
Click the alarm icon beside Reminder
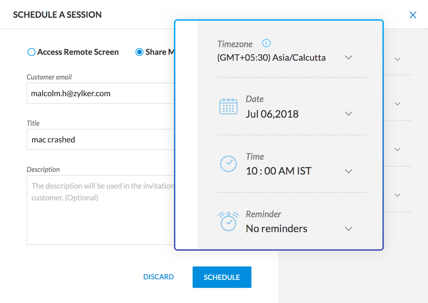(x=228, y=221)
